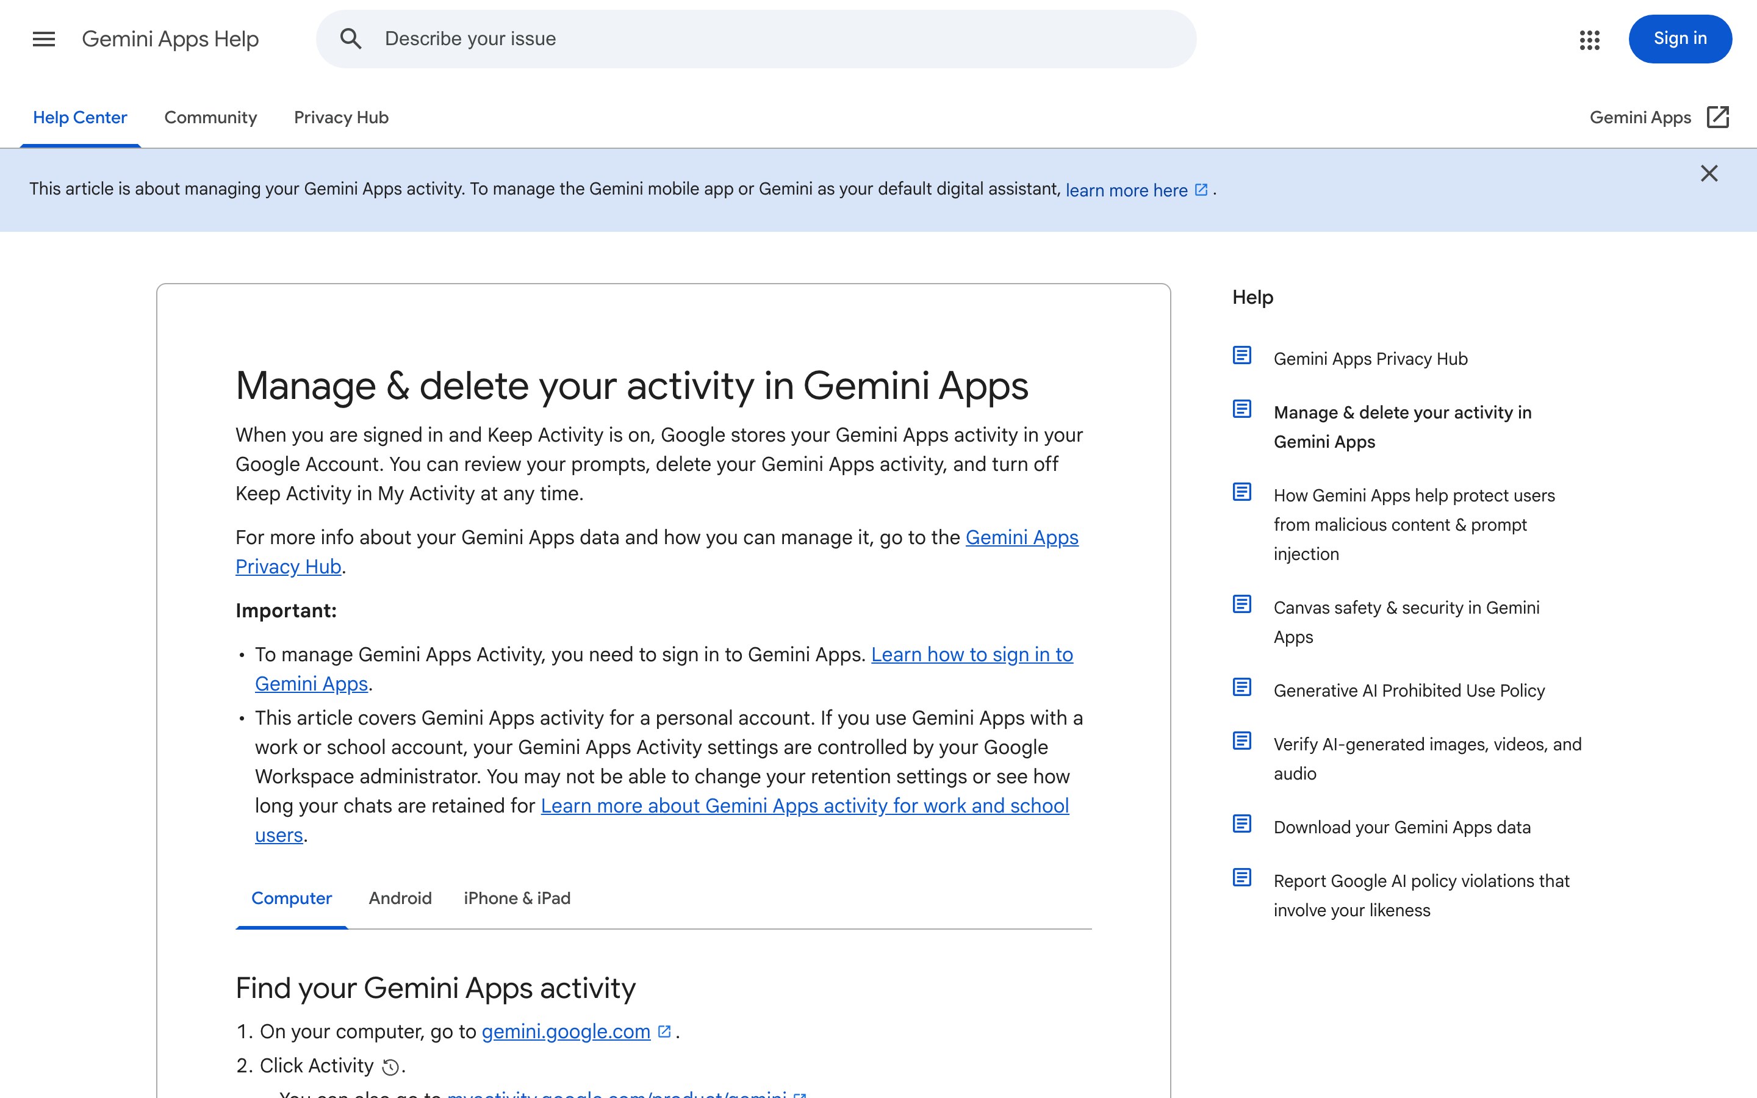Open the Privacy Hub tab

coord(341,118)
